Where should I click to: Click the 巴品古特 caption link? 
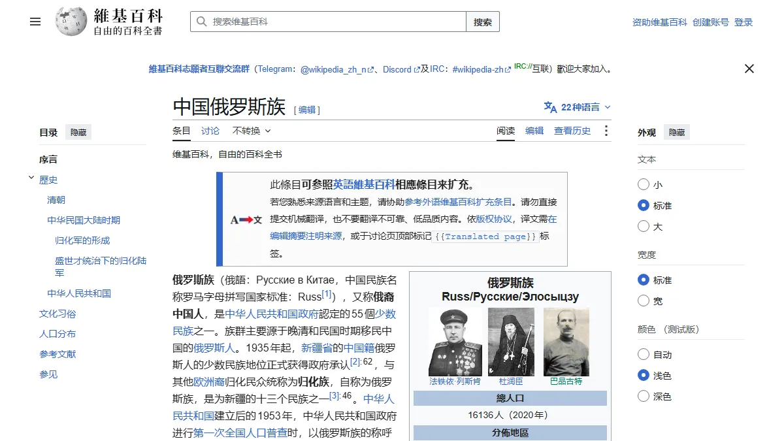coord(566,382)
